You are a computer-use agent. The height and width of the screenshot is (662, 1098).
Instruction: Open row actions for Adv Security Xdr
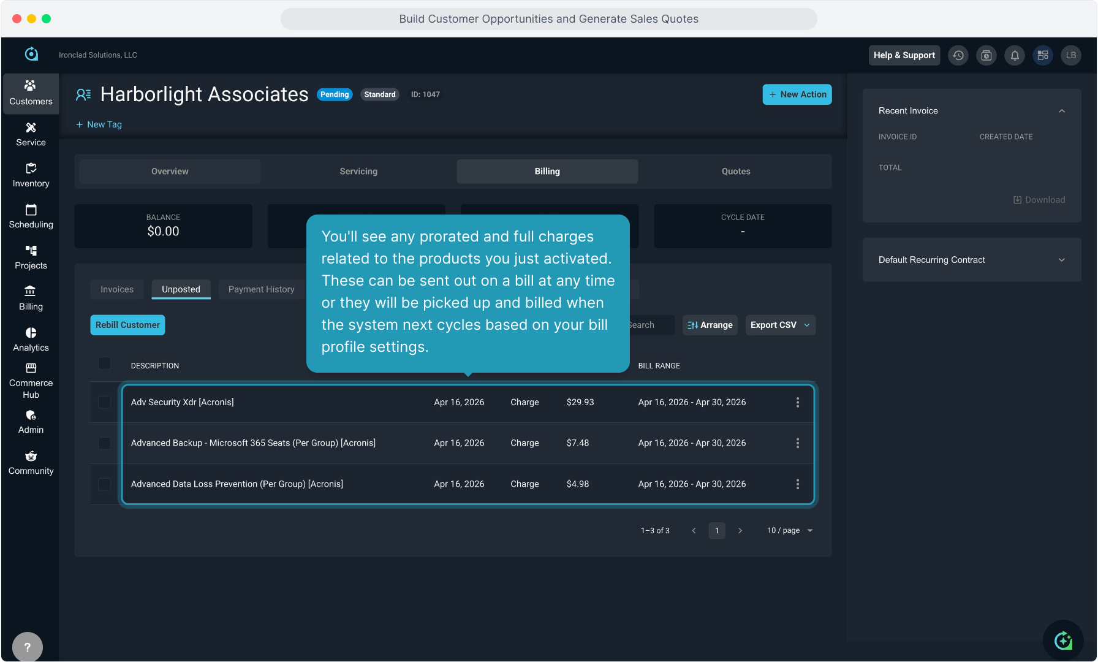click(x=797, y=402)
